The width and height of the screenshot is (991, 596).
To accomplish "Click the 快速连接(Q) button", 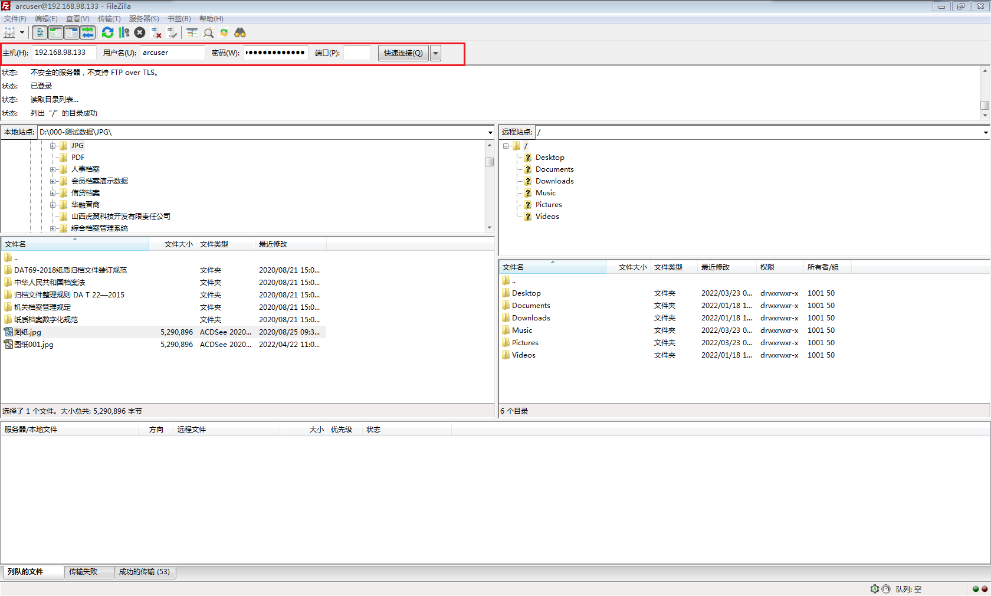I will click(403, 53).
